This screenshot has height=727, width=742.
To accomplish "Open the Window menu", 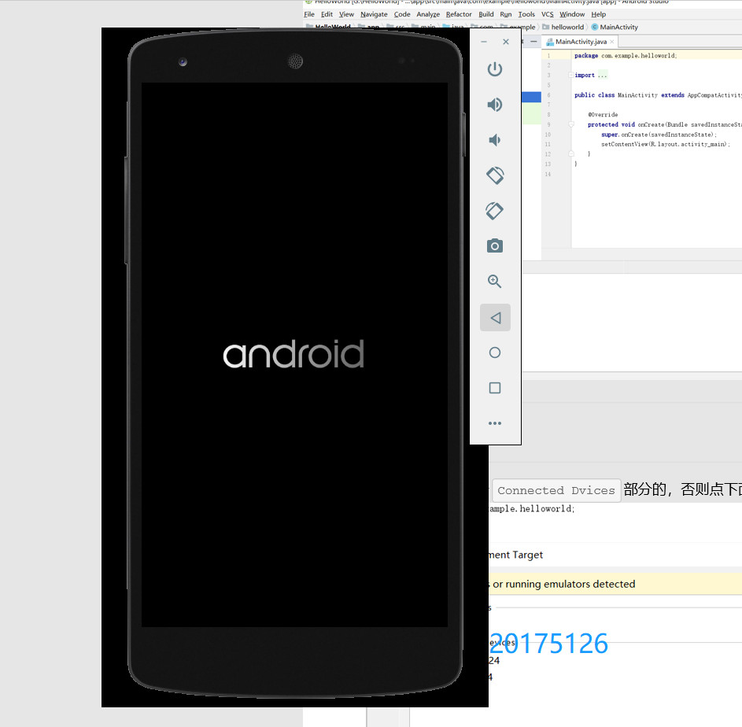I will pyautogui.click(x=572, y=14).
